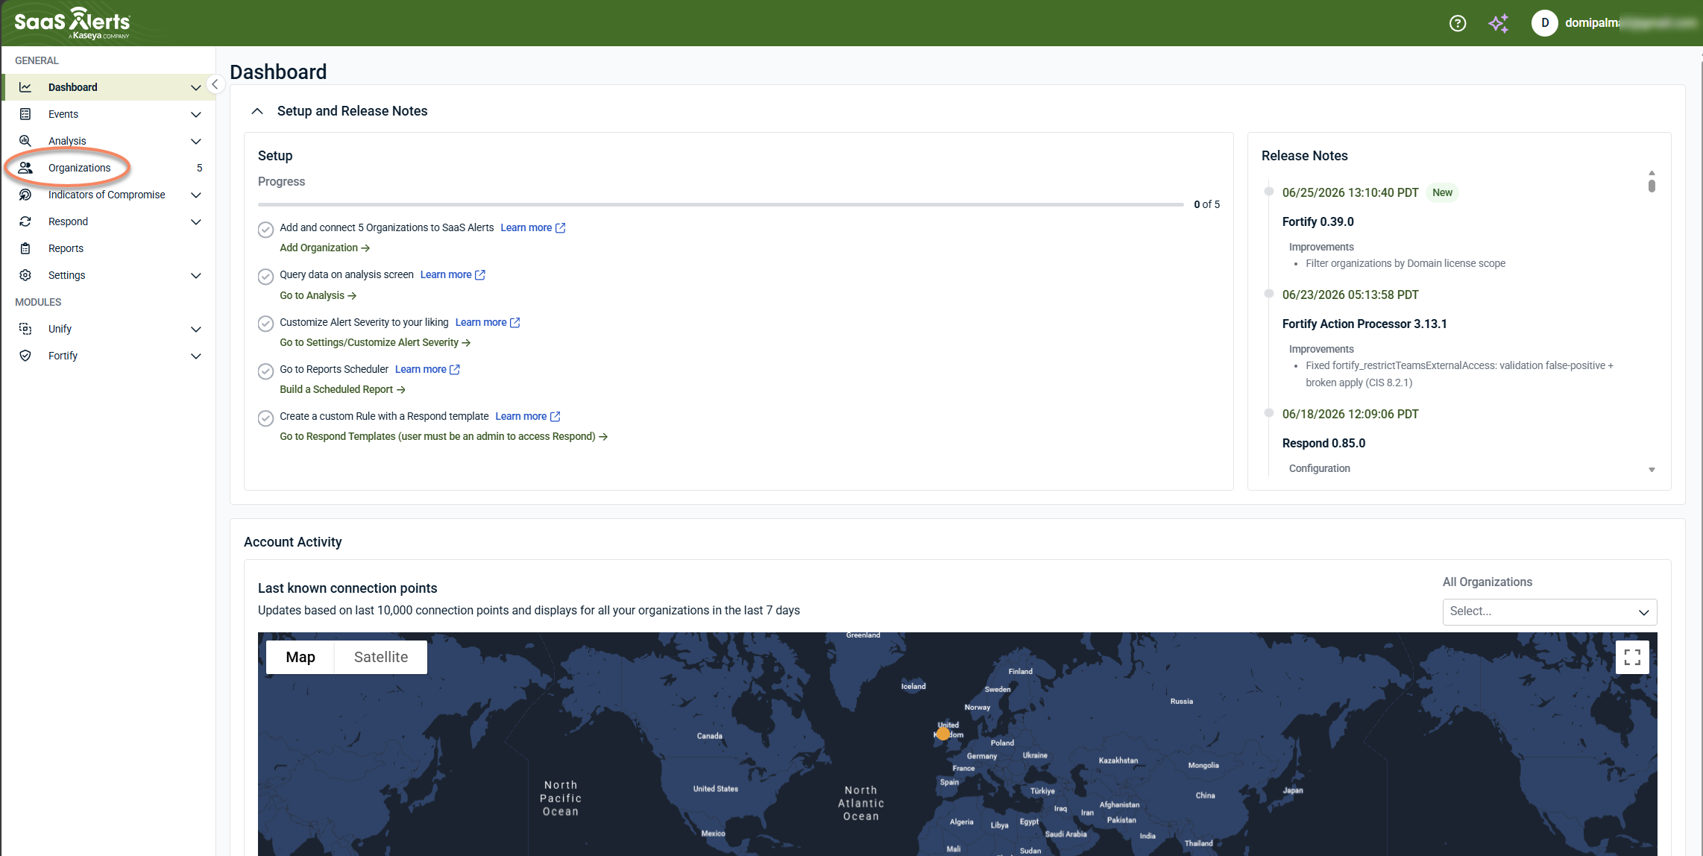The width and height of the screenshot is (1703, 856).
Task: Expand the Unify module chevron
Action: [x=196, y=329]
